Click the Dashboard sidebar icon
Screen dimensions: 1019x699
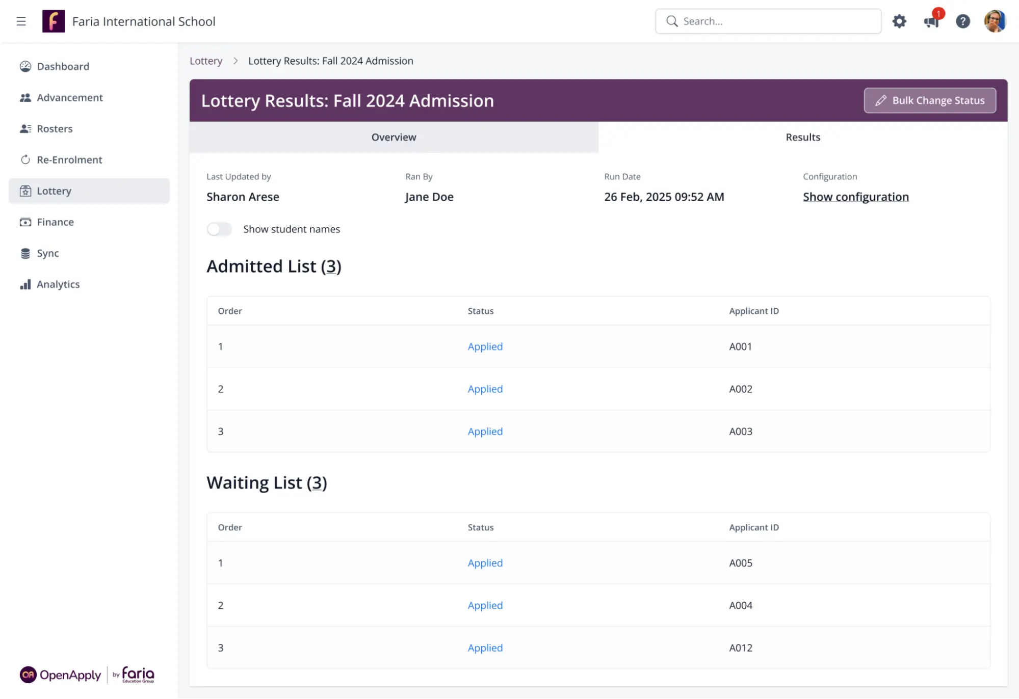(x=25, y=67)
